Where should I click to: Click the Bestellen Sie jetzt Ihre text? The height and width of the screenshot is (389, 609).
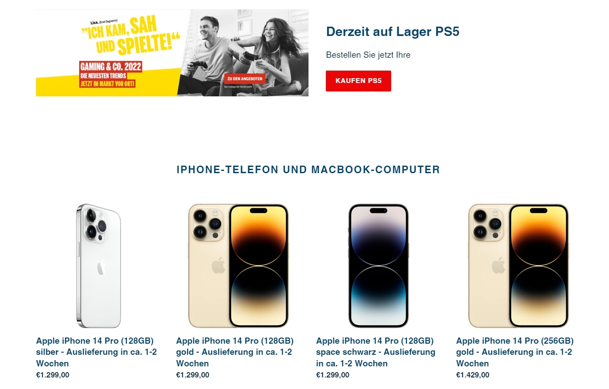[368, 55]
